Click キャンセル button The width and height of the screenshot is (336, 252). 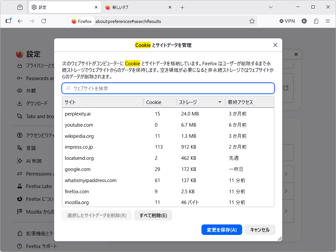pyautogui.click(x=260, y=230)
